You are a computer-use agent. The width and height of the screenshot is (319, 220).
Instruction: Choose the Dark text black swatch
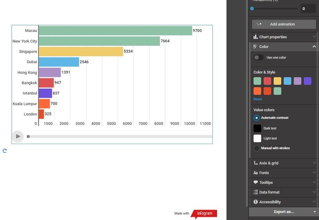(x=257, y=128)
